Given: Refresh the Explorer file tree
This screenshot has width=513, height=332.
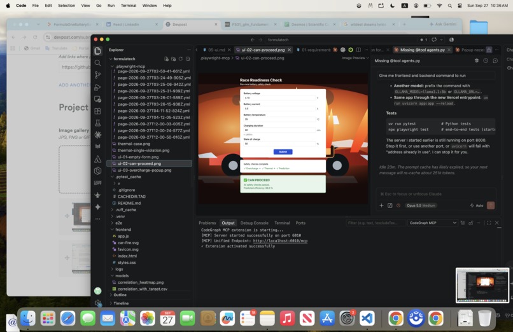Looking at the screenshot, I should (x=181, y=59).
